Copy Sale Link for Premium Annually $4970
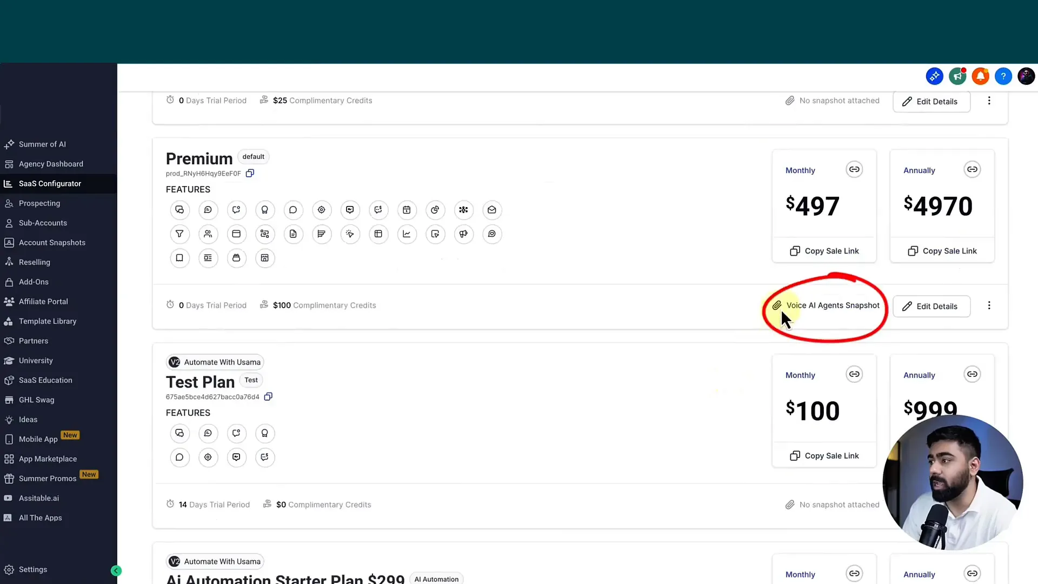Screen dimensions: 1038x584 (942, 251)
